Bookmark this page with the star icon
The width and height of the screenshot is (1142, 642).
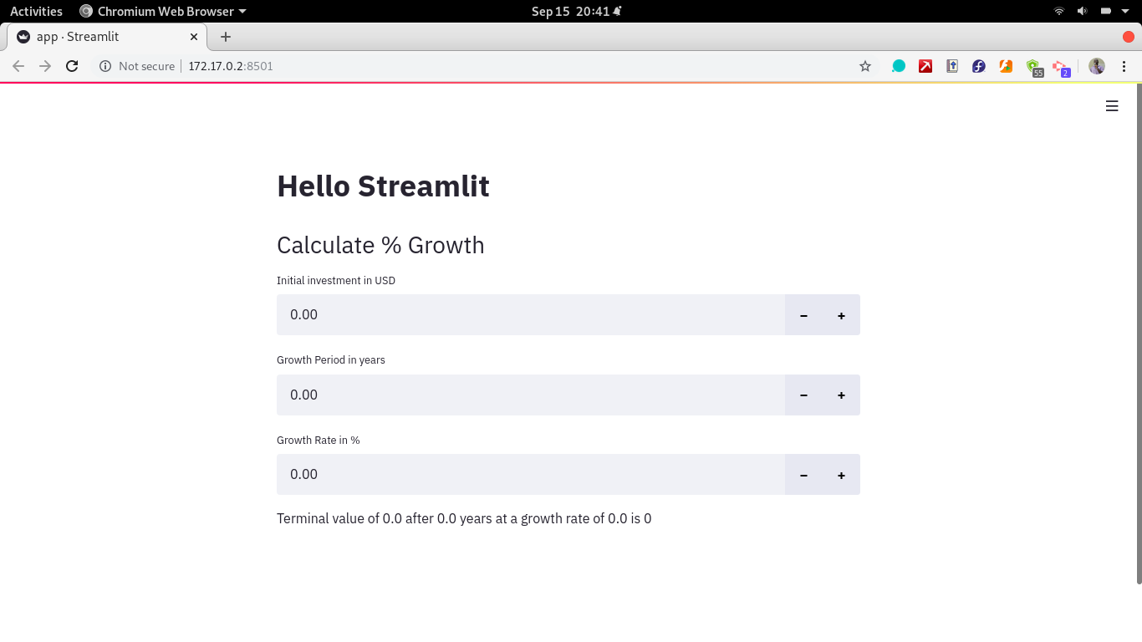pyautogui.click(x=865, y=66)
